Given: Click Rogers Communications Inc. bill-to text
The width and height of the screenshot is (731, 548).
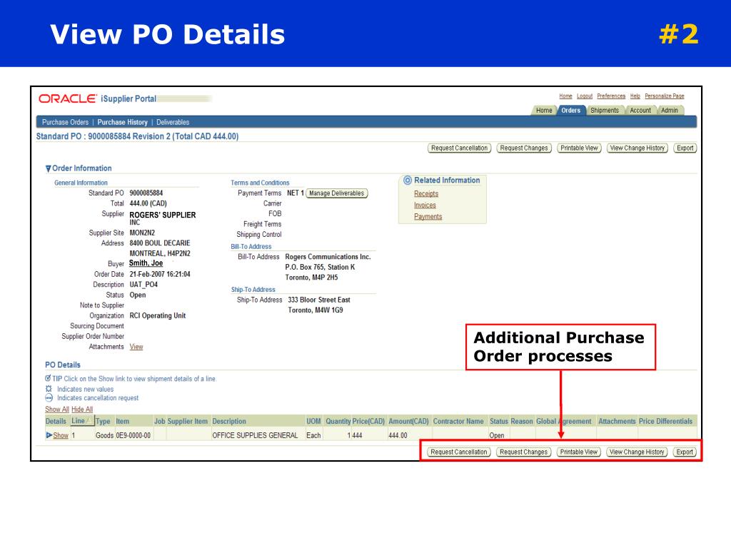Looking at the screenshot, I should (x=328, y=257).
